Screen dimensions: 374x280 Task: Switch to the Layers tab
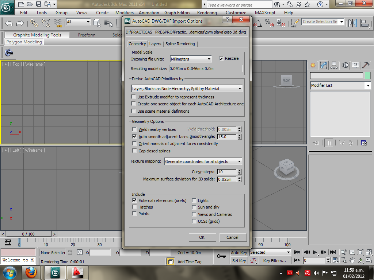155,44
